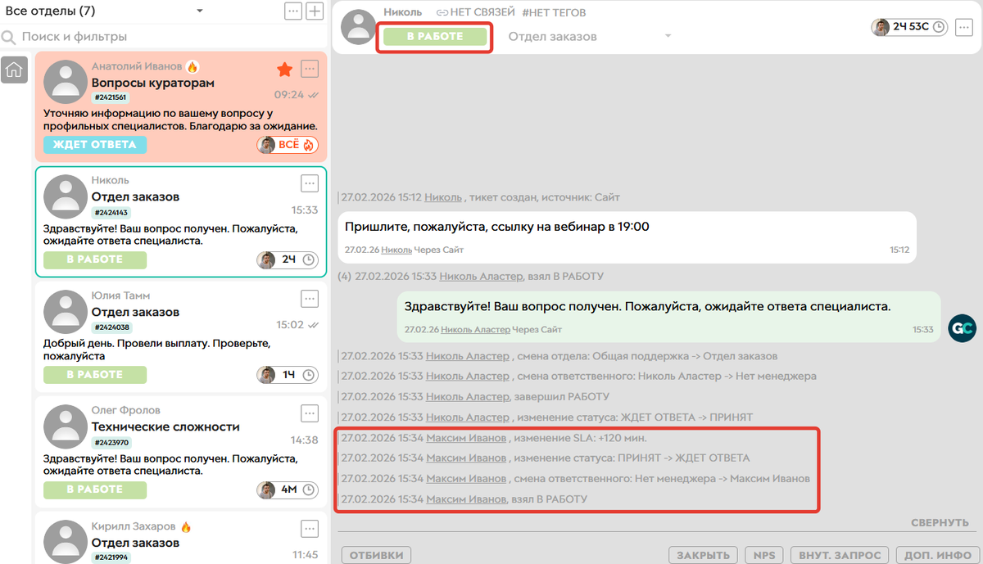Select ticket number #2421561 tag

(x=111, y=97)
